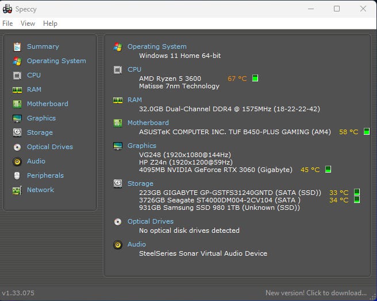Select Motherboard in the sidebar
377x301 pixels.
coord(47,104)
